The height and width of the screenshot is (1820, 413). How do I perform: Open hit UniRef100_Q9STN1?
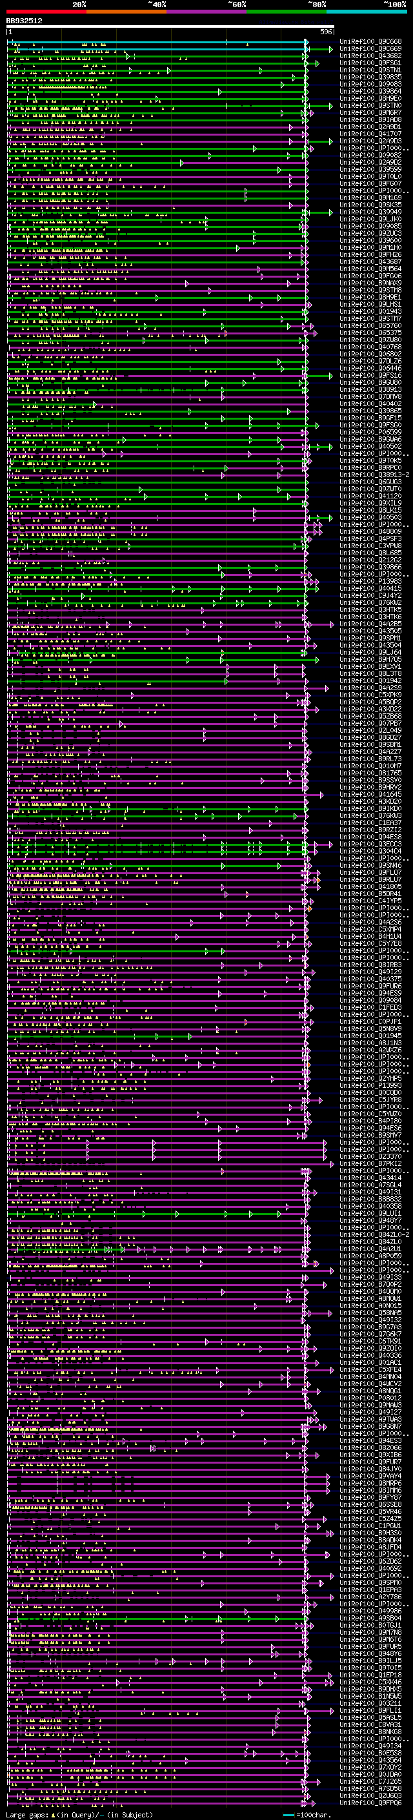[x=370, y=70]
